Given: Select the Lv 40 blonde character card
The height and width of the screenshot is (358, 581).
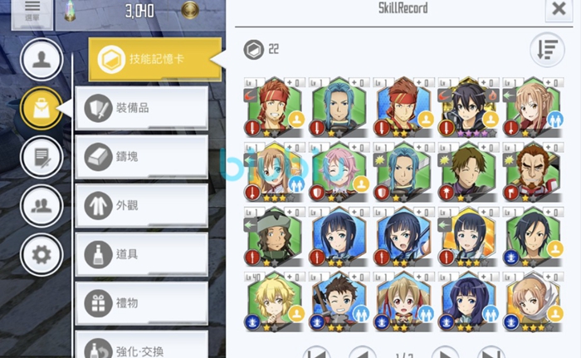Looking at the screenshot, I should coord(275,302).
